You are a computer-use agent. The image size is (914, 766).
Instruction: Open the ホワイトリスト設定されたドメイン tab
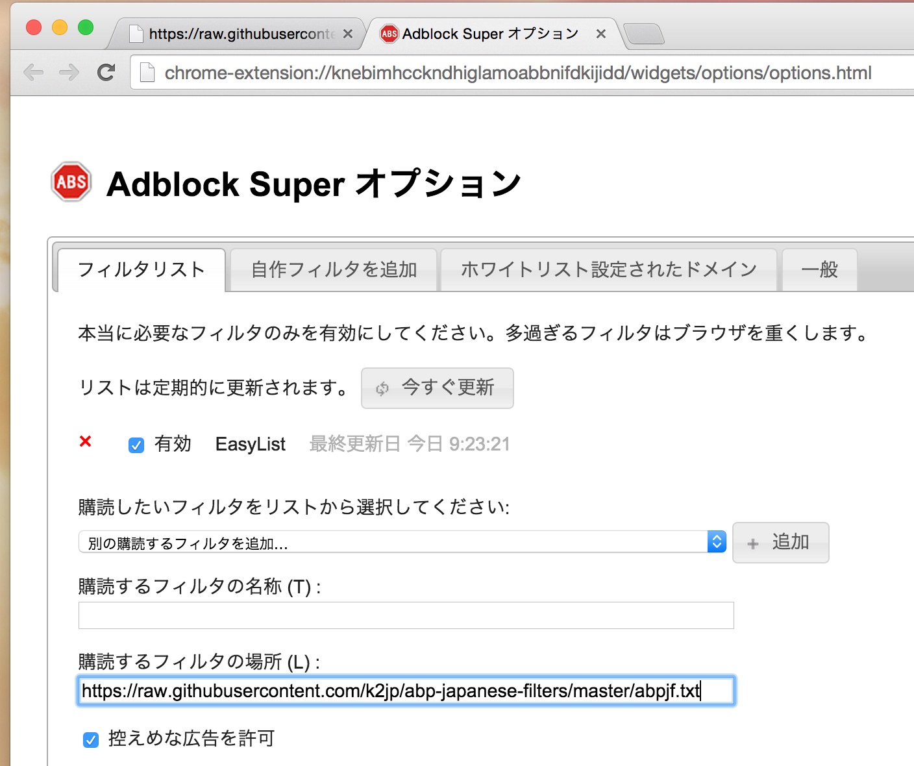point(609,270)
